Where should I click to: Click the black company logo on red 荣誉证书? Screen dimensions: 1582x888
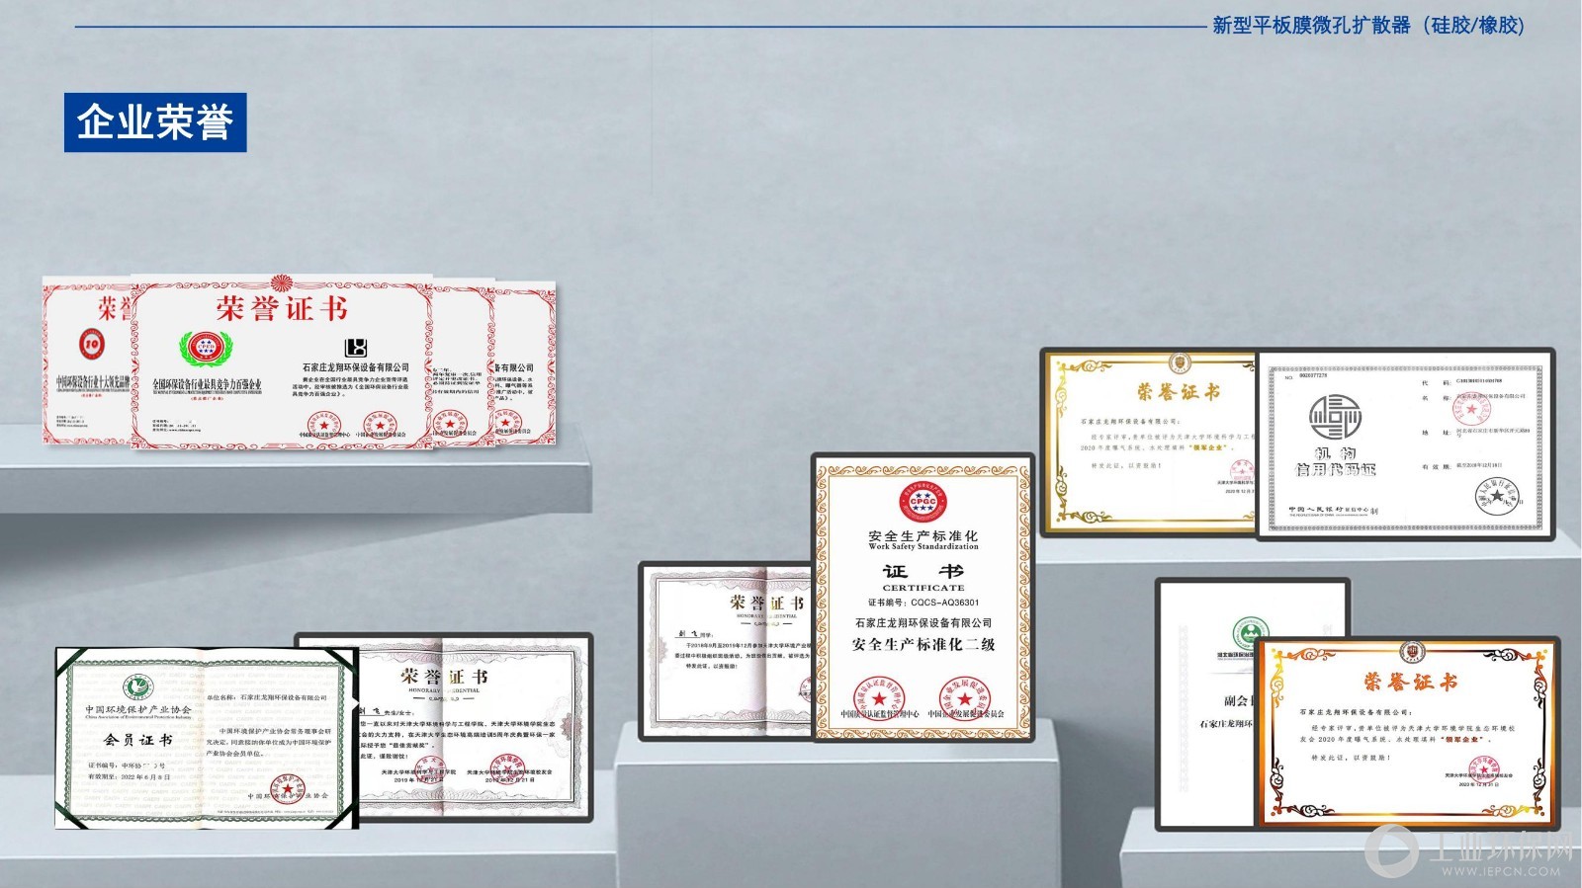(355, 348)
